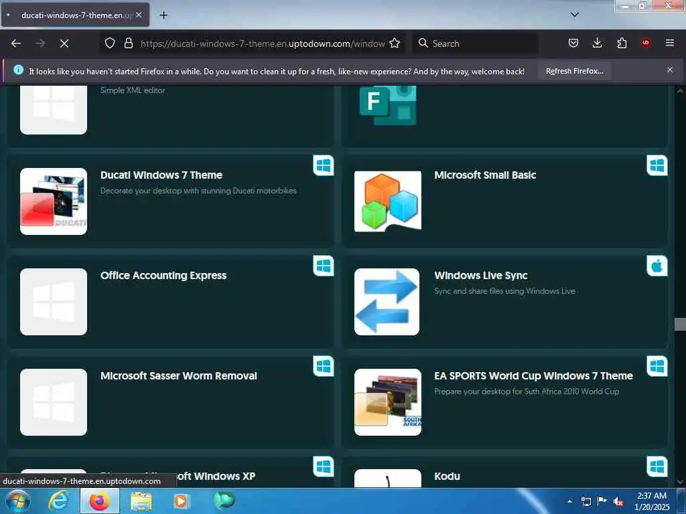Show hidden system tray icons

[569, 501]
